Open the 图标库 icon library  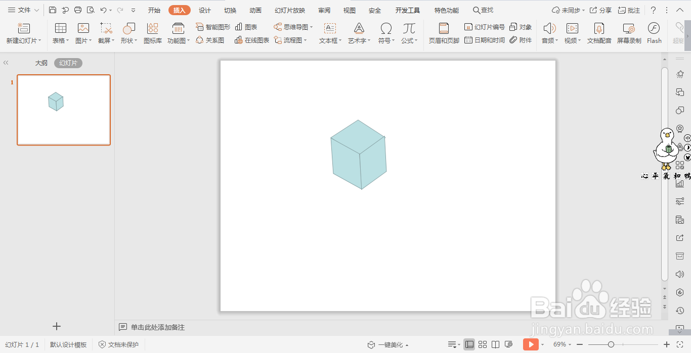click(153, 33)
